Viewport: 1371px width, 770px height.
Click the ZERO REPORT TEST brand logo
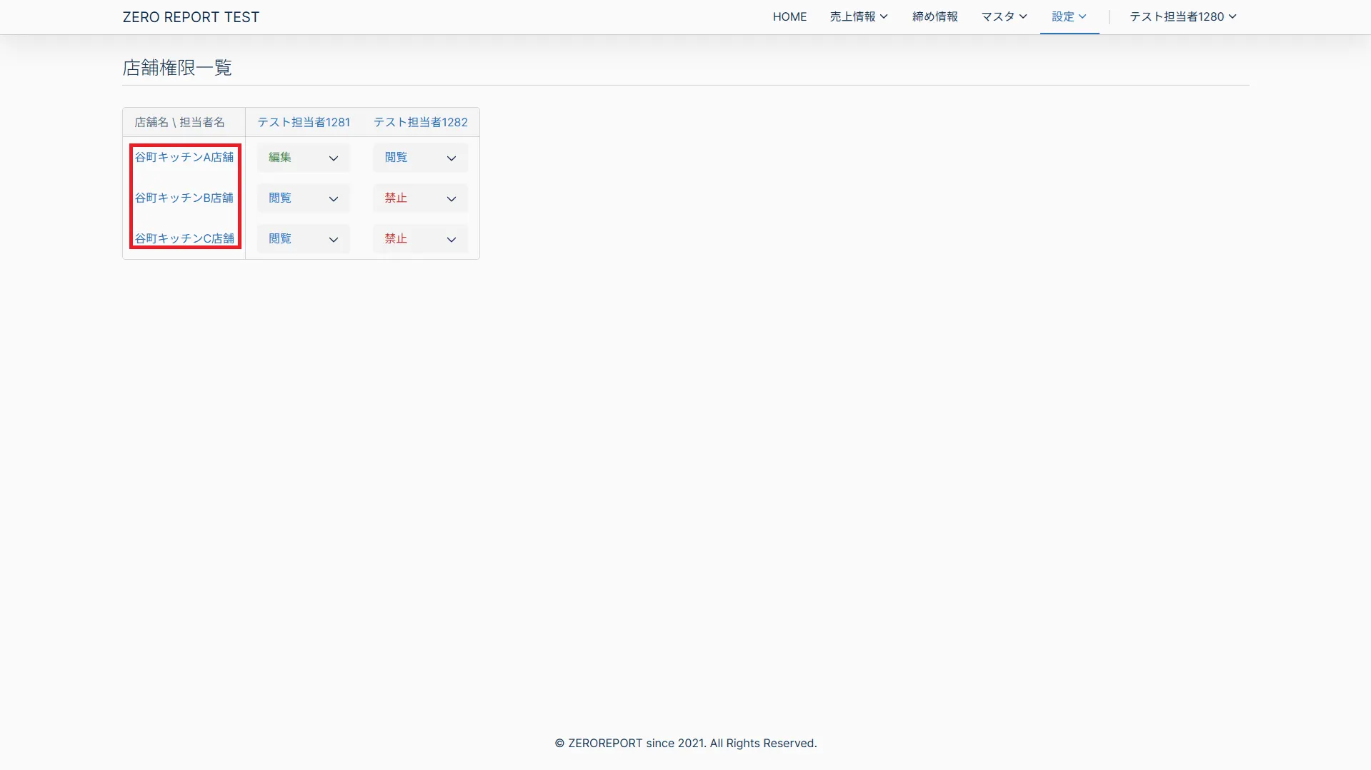[x=191, y=17]
